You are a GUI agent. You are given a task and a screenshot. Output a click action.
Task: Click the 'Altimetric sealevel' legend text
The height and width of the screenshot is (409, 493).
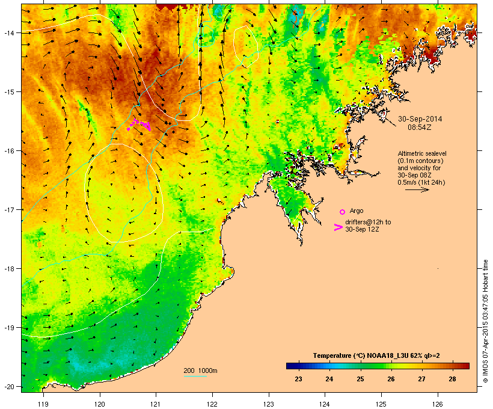click(x=422, y=153)
